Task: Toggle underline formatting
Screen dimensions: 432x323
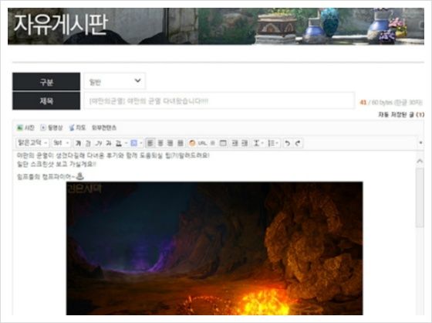Action: [88, 143]
